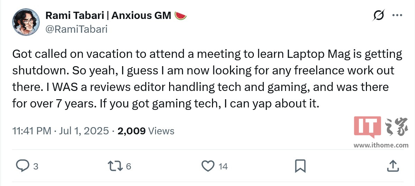Open the 2,009 Views count
This screenshot has height=186, width=415.
point(146,131)
